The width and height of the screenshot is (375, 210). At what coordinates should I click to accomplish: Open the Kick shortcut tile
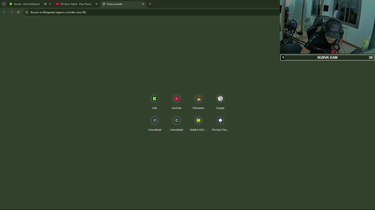tap(155, 102)
